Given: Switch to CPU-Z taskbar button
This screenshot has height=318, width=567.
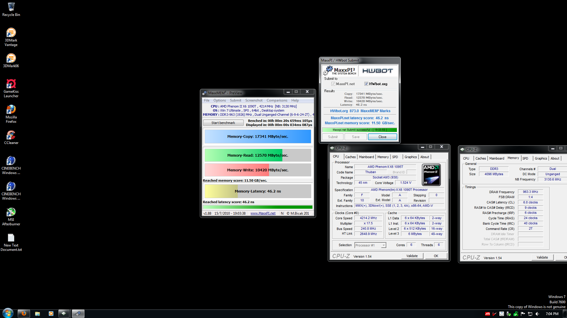Looking at the screenshot, I should [64, 313].
